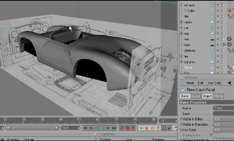Toggle rotation keyframing icon
Viewport: 234px width, 141px height.
point(152,128)
